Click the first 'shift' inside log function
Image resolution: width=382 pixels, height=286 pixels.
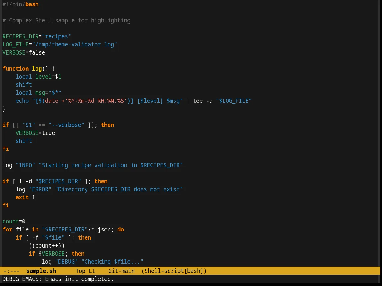24,85
